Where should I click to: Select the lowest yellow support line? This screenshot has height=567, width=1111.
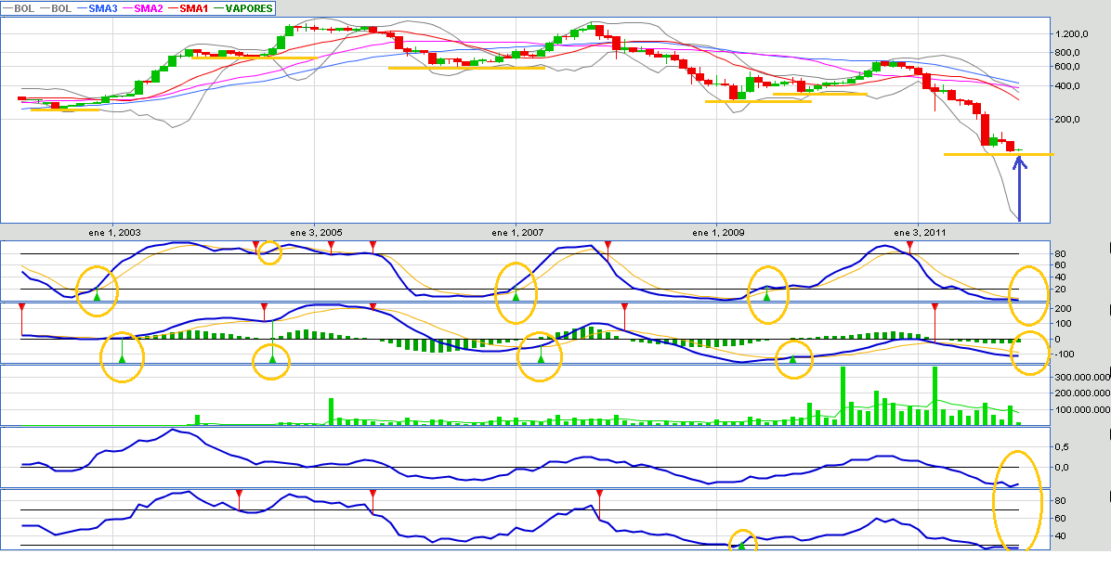point(998,154)
